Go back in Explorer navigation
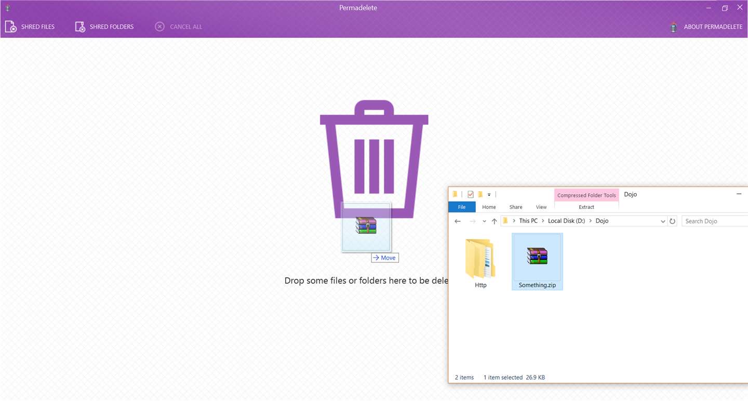 click(x=458, y=221)
